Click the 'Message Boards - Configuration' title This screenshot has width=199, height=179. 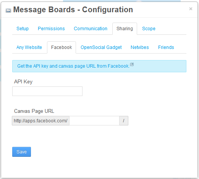click(73, 10)
